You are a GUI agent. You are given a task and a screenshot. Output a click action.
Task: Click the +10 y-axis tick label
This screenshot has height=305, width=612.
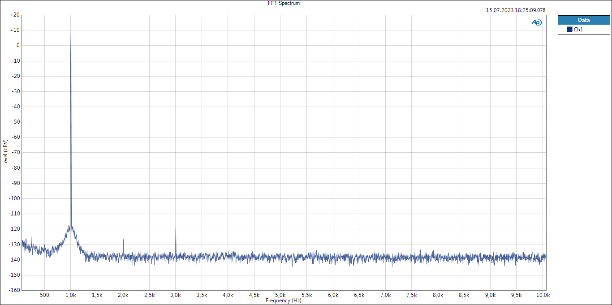coord(14,30)
